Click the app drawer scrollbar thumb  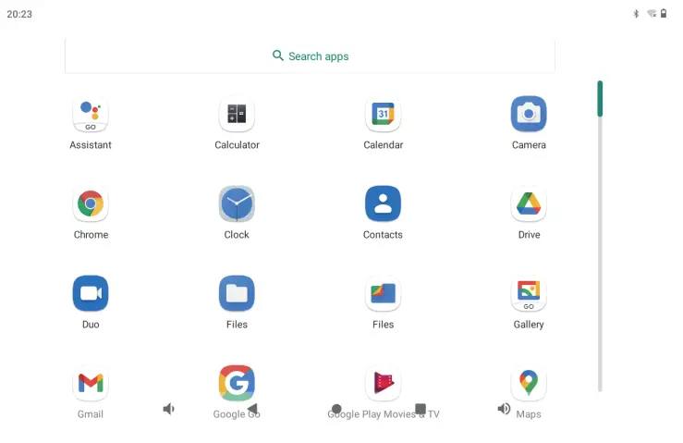(x=600, y=99)
